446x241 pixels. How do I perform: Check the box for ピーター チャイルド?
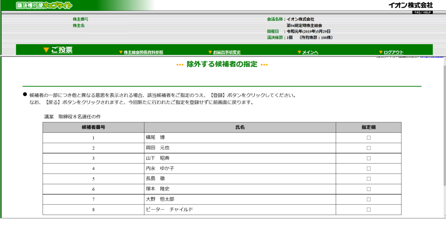pyautogui.click(x=369, y=209)
